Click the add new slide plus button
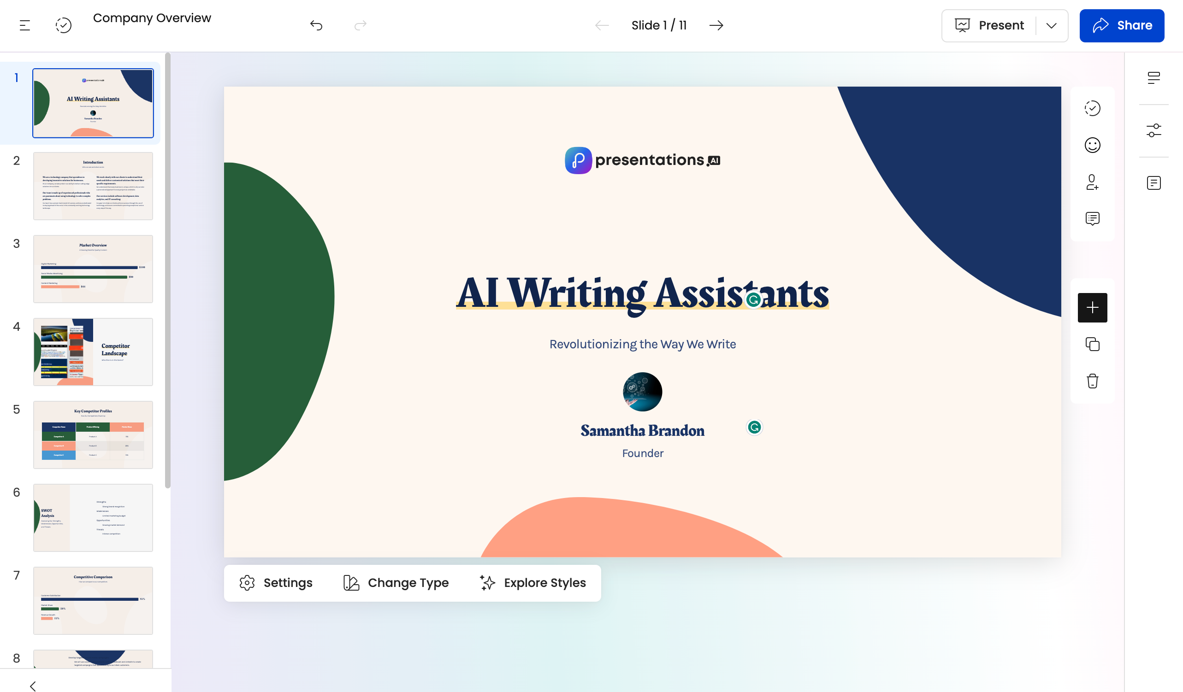The width and height of the screenshot is (1183, 692). pos(1092,307)
